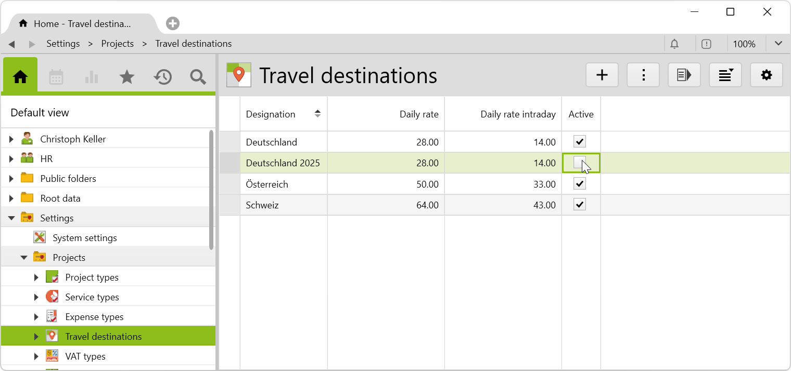Image resolution: width=791 pixels, height=371 pixels.
Task: Toggle the side detail panel icon
Action: tap(684, 75)
